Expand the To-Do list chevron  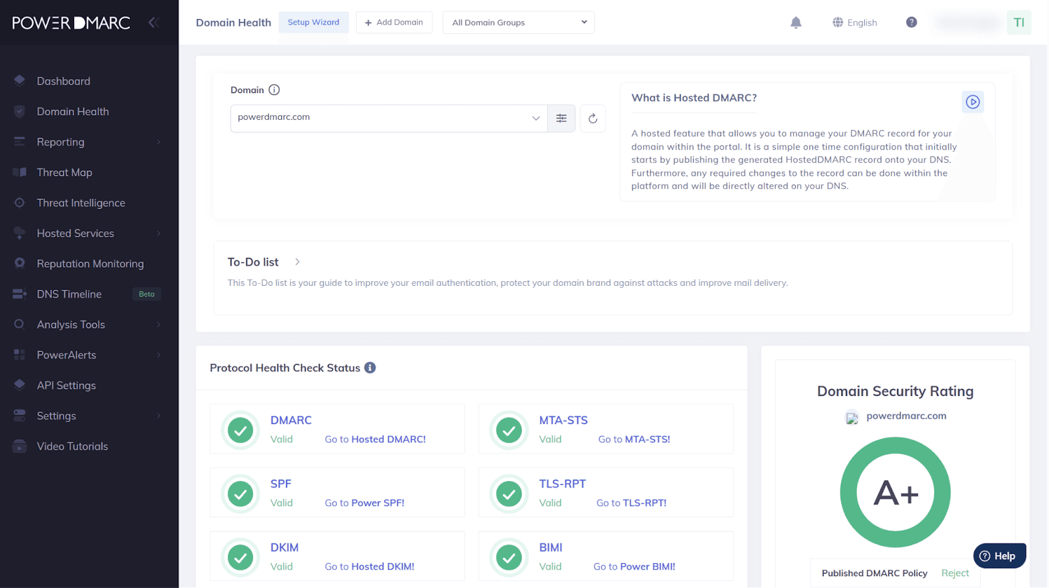point(297,262)
